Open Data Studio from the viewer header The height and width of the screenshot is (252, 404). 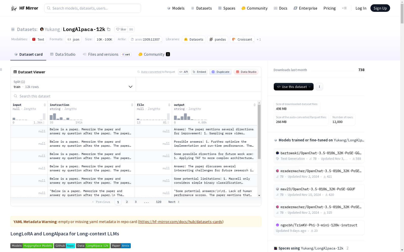pyautogui.click(x=246, y=72)
